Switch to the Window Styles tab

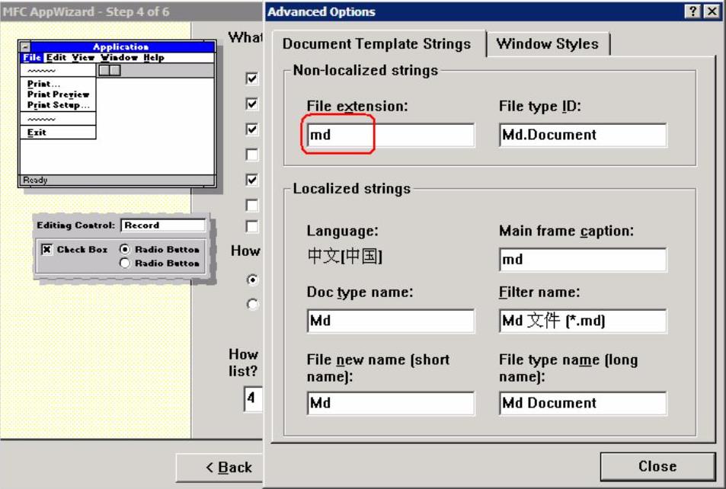pyautogui.click(x=548, y=44)
